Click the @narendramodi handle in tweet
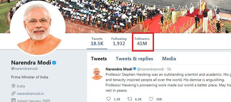Image resolution: width=231 pixels, height=102 pixels. tap(151, 69)
